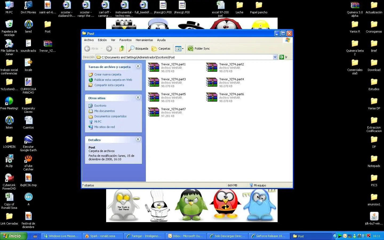Image resolution: width=384 pixels, height=240 pixels.
Task: Open the Archivo menu
Action: point(89,40)
